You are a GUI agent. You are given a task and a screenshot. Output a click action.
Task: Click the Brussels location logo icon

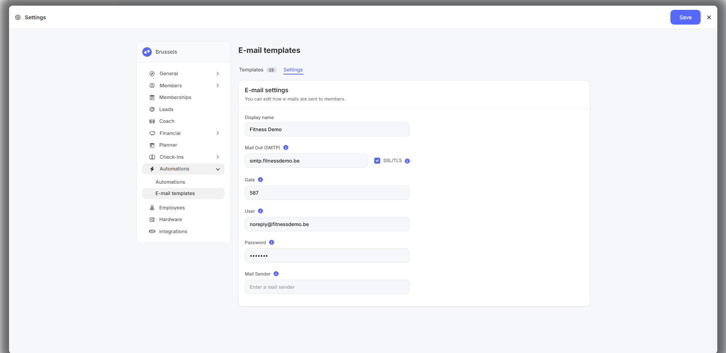(x=147, y=52)
